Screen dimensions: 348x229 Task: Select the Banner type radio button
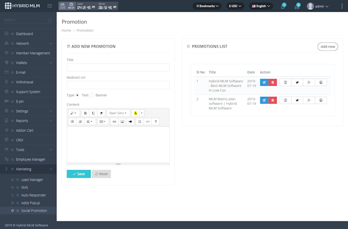click(91, 95)
